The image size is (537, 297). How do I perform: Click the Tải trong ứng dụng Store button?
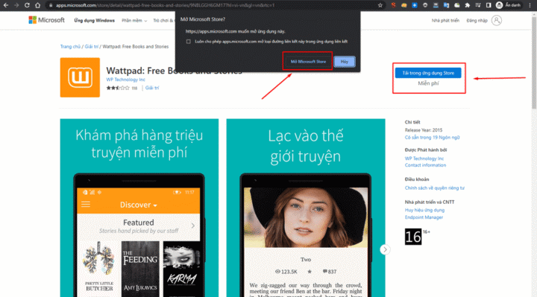click(x=428, y=73)
